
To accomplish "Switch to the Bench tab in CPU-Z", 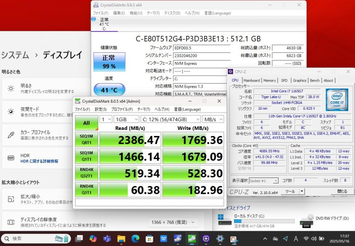I will 315,80.
